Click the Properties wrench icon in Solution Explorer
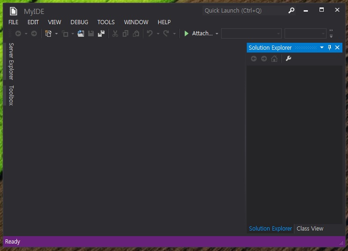The height and width of the screenshot is (251, 348). [288, 59]
